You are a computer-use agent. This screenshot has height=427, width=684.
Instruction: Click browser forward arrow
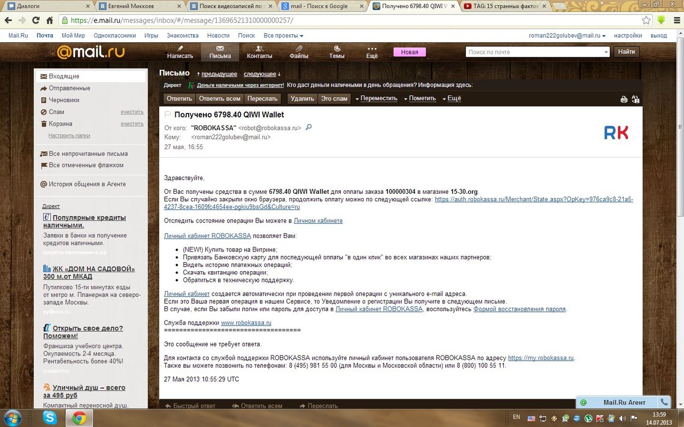point(22,20)
